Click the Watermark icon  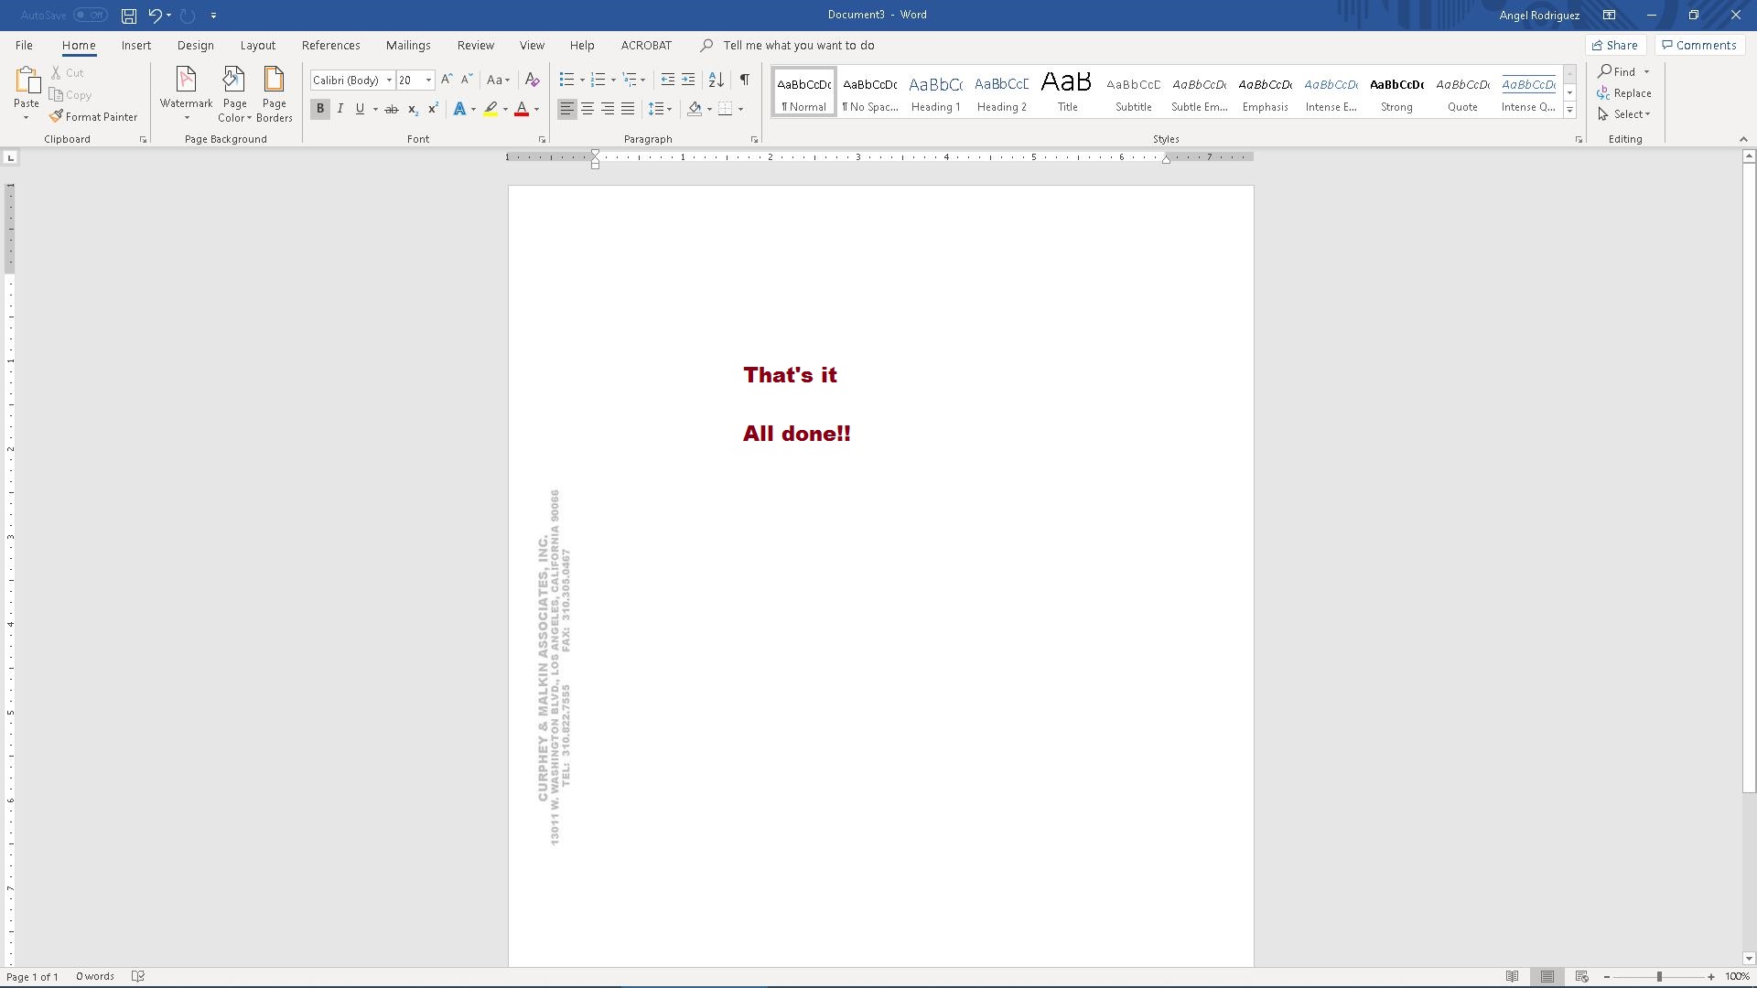tap(186, 81)
